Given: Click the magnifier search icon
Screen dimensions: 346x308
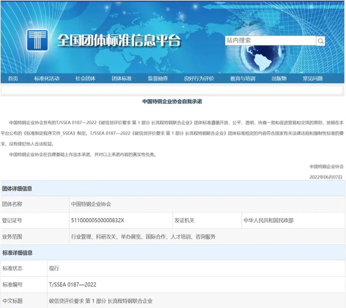Looking at the screenshot, I should coord(320,41).
